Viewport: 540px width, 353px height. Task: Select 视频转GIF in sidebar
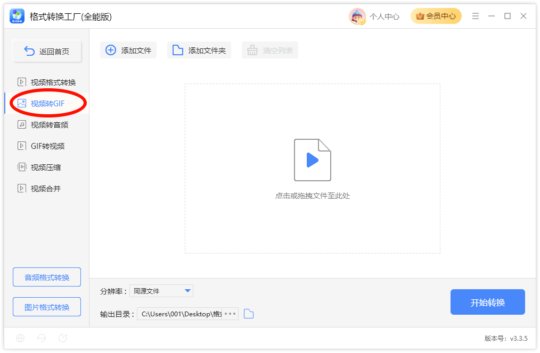[x=46, y=104]
